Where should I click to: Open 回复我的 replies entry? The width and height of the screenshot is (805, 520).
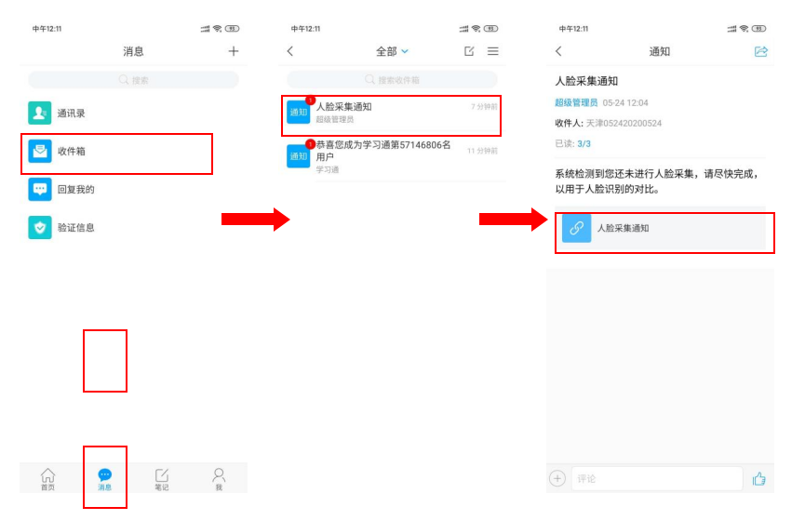click(x=74, y=190)
